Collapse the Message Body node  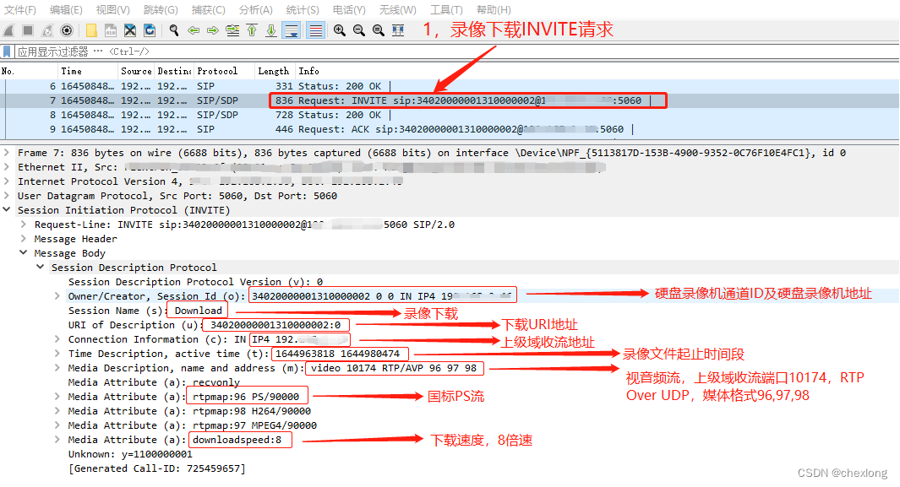pos(23,253)
